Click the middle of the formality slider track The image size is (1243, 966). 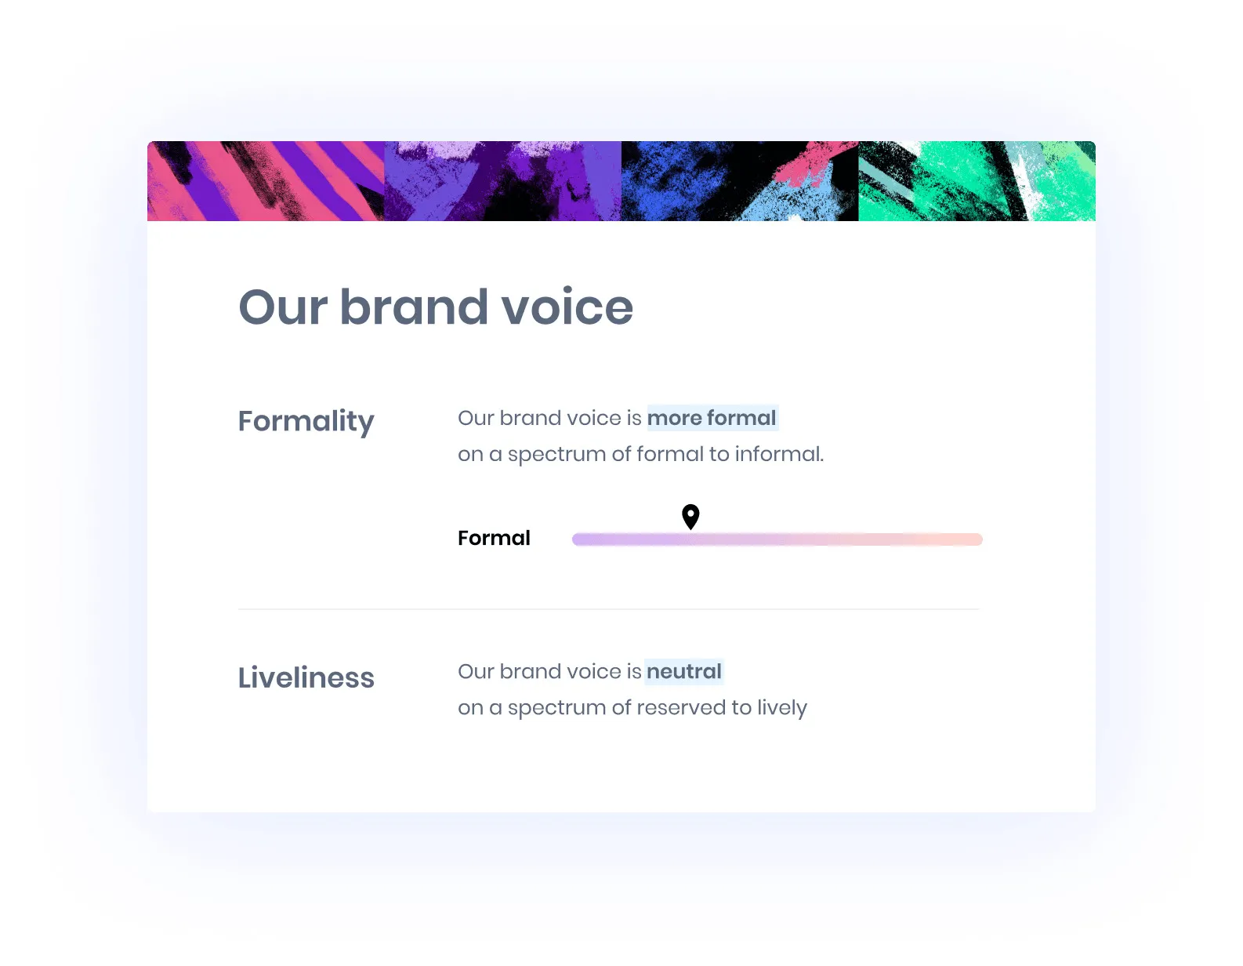click(x=777, y=539)
